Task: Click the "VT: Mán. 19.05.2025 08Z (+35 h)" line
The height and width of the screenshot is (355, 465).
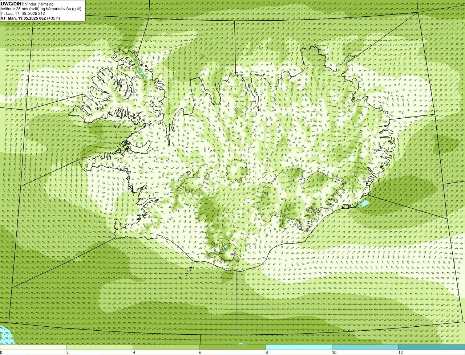Action: coord(31,18)
